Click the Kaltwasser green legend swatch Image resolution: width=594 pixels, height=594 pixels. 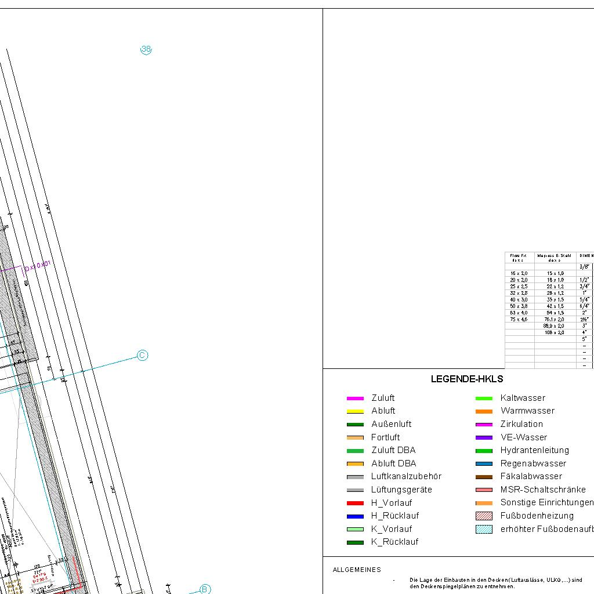click(x=484, y=399)
